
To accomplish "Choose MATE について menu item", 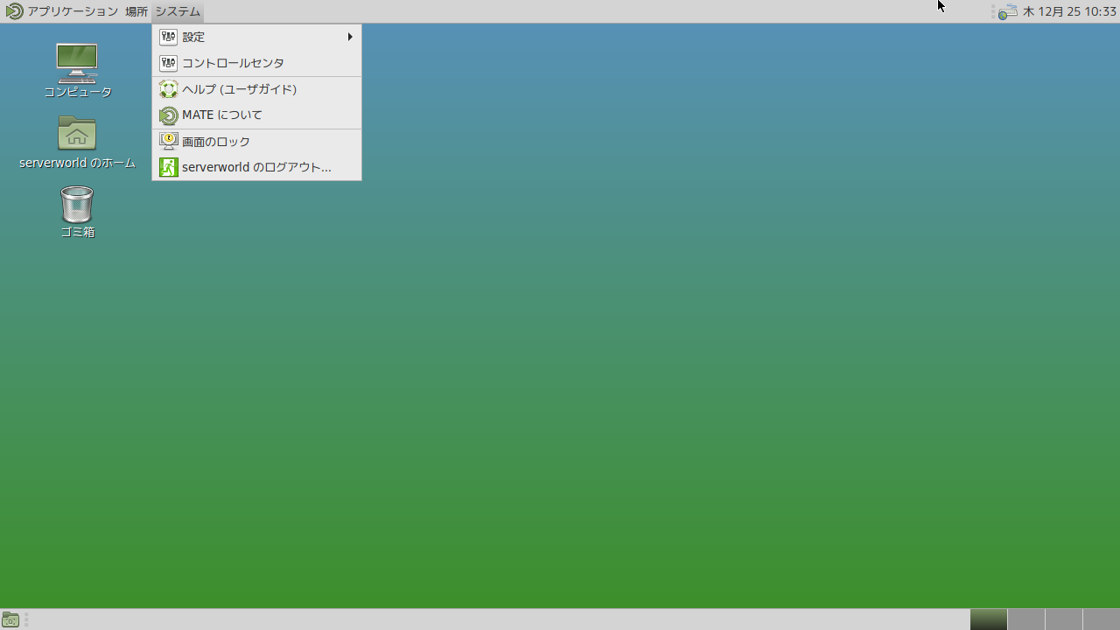I will pyautogui.click(x=222, y=115).
